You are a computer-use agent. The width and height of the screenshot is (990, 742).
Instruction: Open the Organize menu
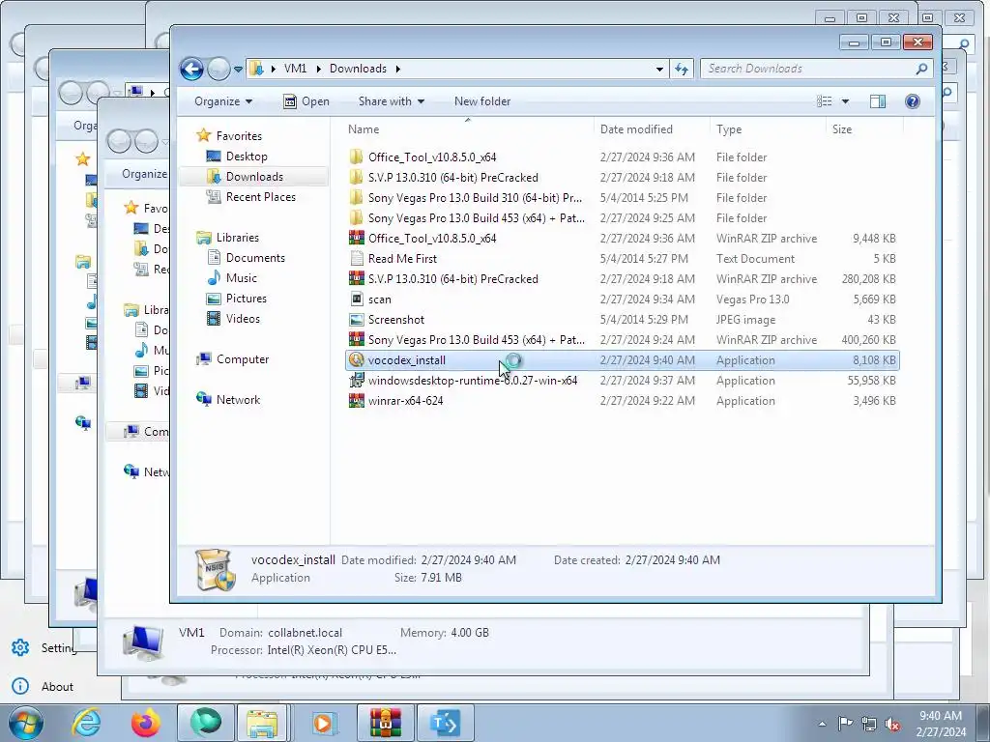[223, 101]
